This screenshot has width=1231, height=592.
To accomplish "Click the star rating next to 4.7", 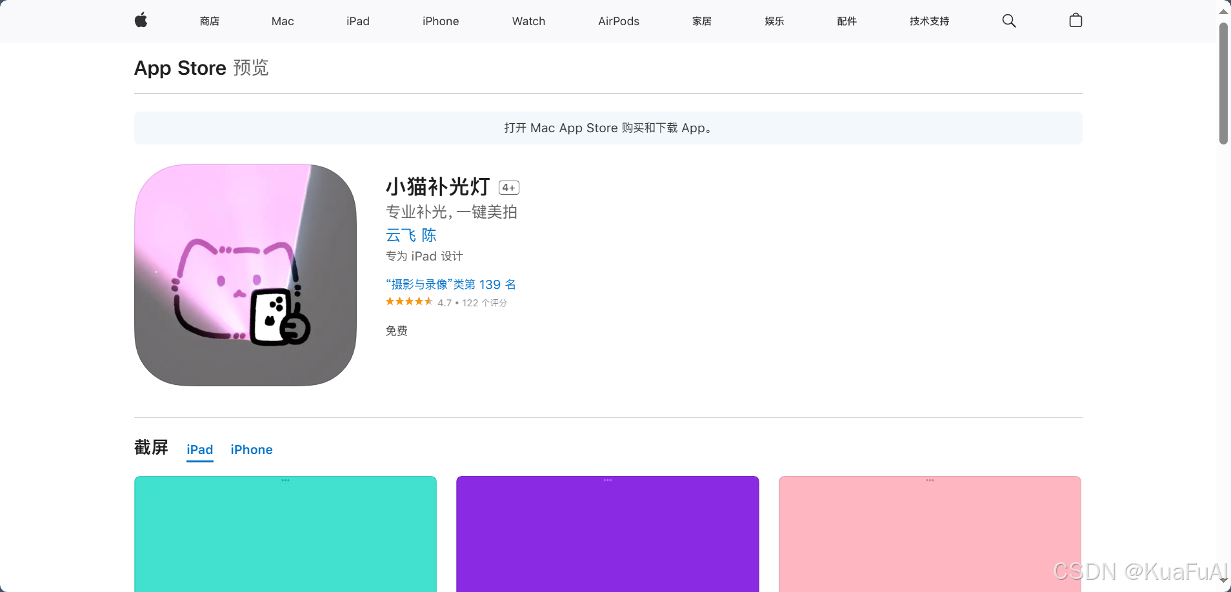I will [x=408, y=301].
